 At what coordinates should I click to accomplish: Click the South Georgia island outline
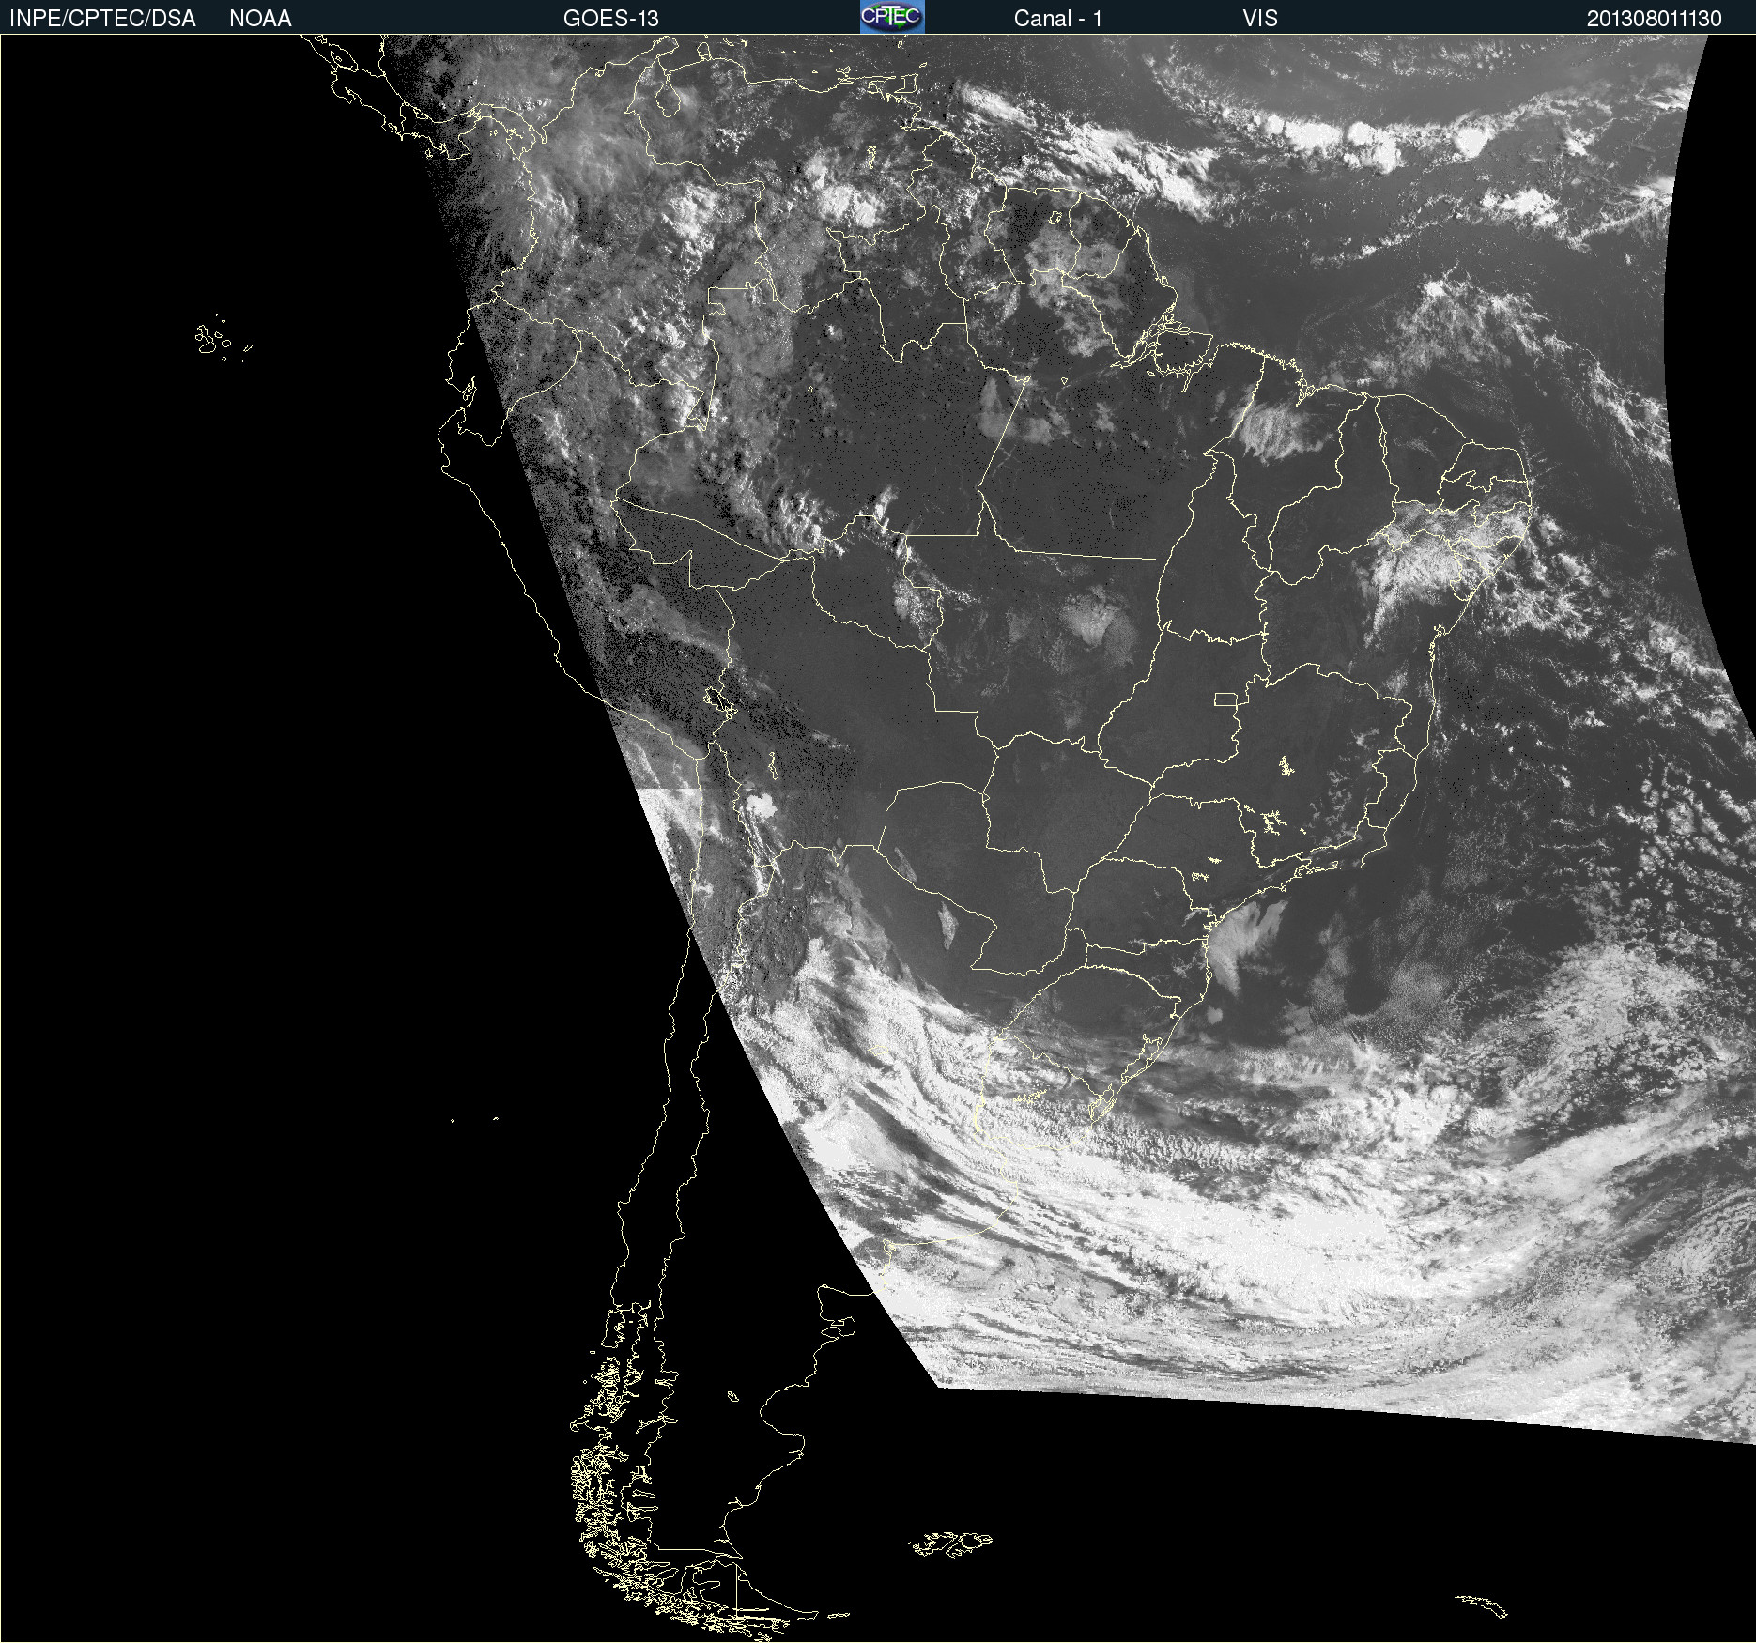(1483, 1605)
